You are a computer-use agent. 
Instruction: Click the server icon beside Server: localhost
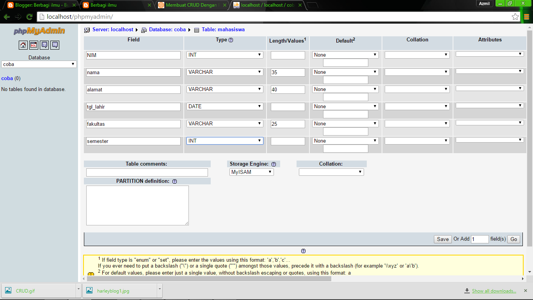click(x=87, y=29)
